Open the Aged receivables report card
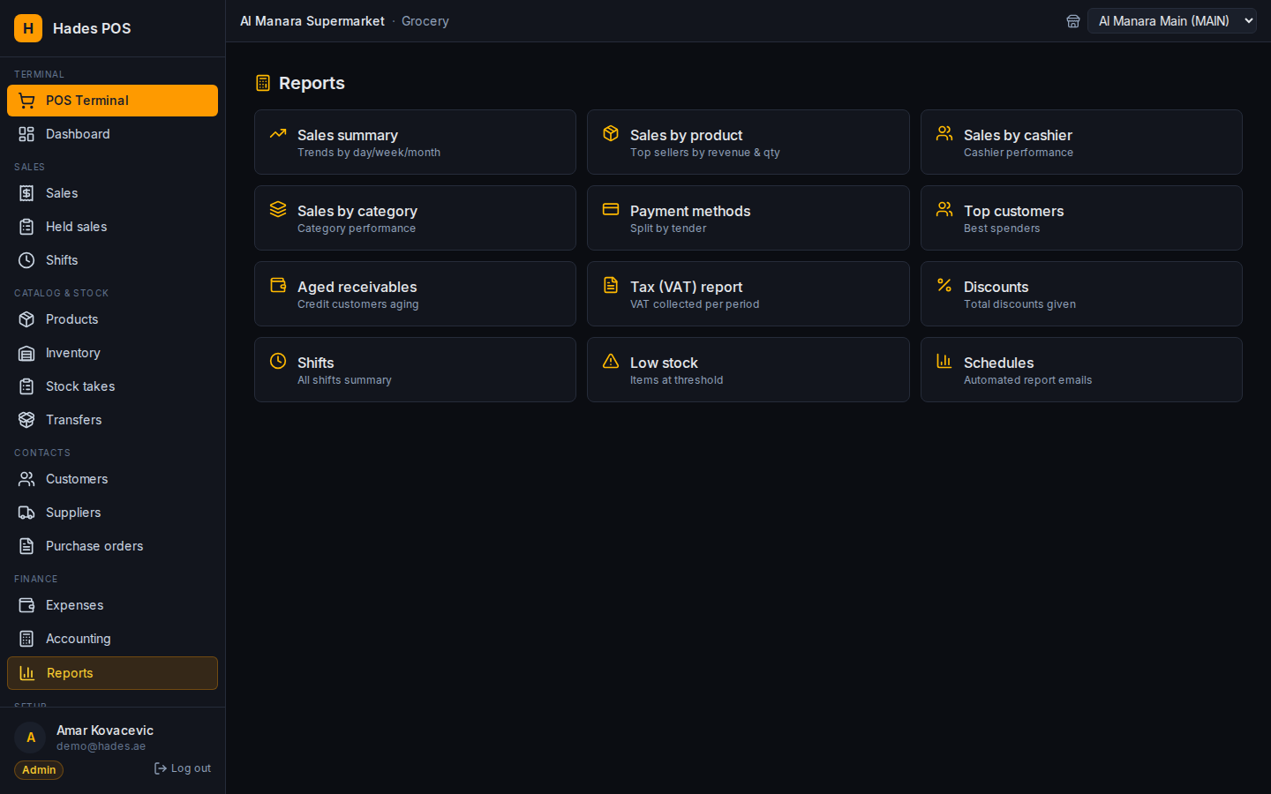1271x794 pixels. [415, 294]
